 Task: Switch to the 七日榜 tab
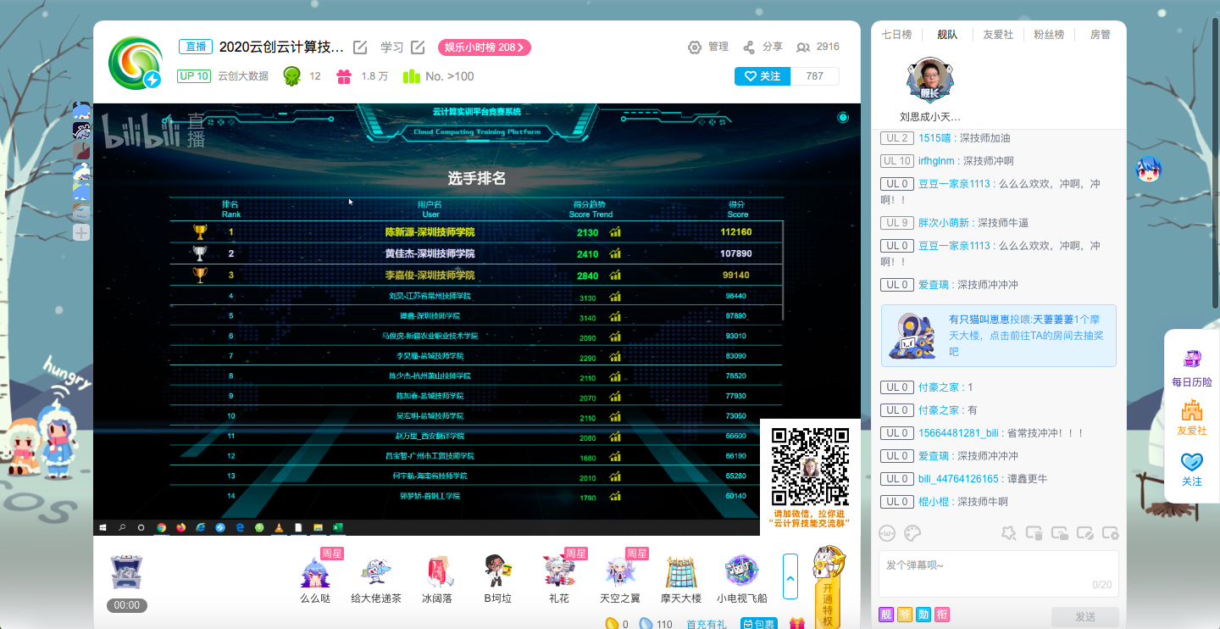(x=896, y=35)
